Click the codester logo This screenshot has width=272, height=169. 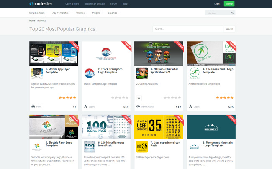41,4
